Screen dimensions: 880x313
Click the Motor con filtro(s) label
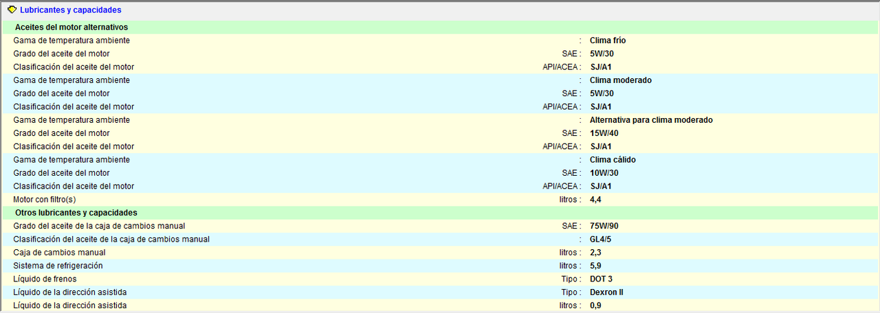(x=45, y=200)
